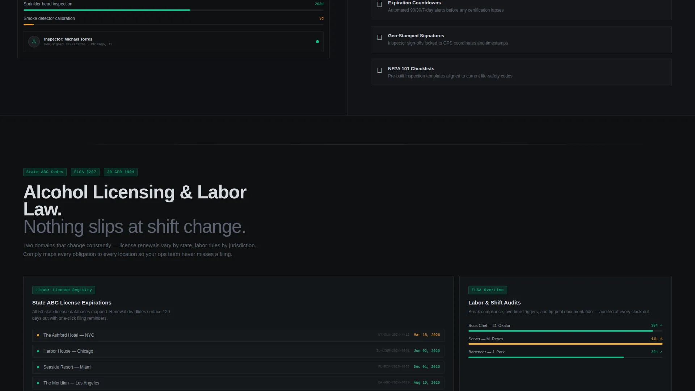Screen dimensions: 695x391
Task: Open the NFPA 101 Checklists feature card
Action: tap(521, 72)
